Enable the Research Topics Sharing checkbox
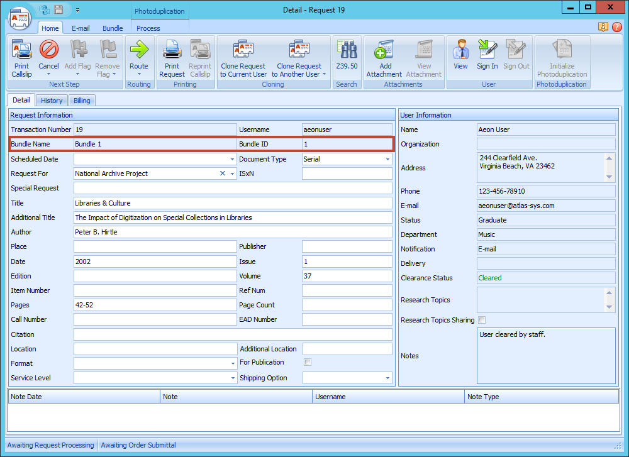 pos(482,320)
